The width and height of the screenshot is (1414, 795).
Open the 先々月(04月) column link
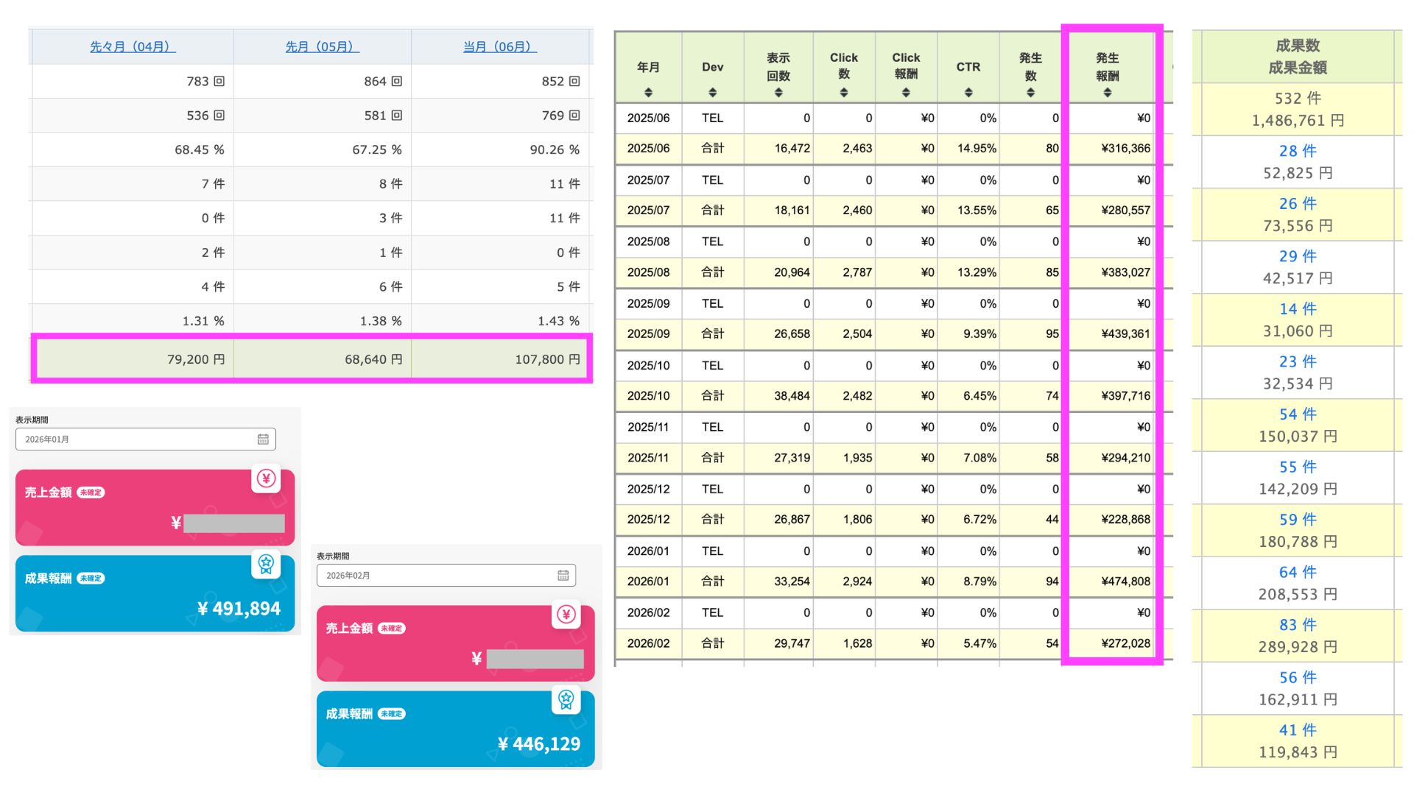click(133, 46)
